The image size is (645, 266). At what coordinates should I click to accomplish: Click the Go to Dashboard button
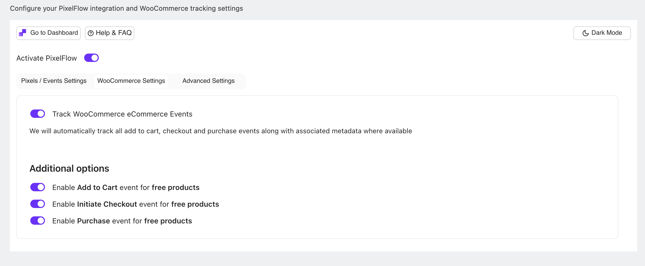point(48,33)
